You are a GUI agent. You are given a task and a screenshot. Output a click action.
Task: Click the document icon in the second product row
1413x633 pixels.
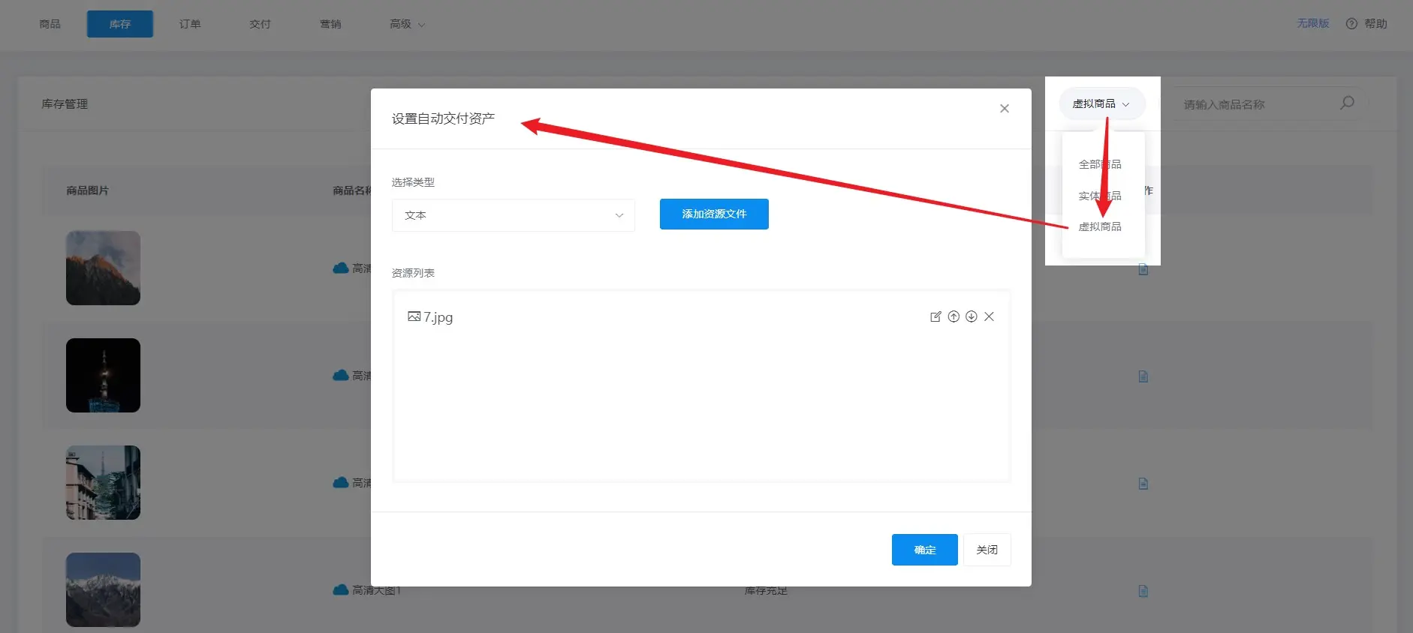click(1143, 376)
